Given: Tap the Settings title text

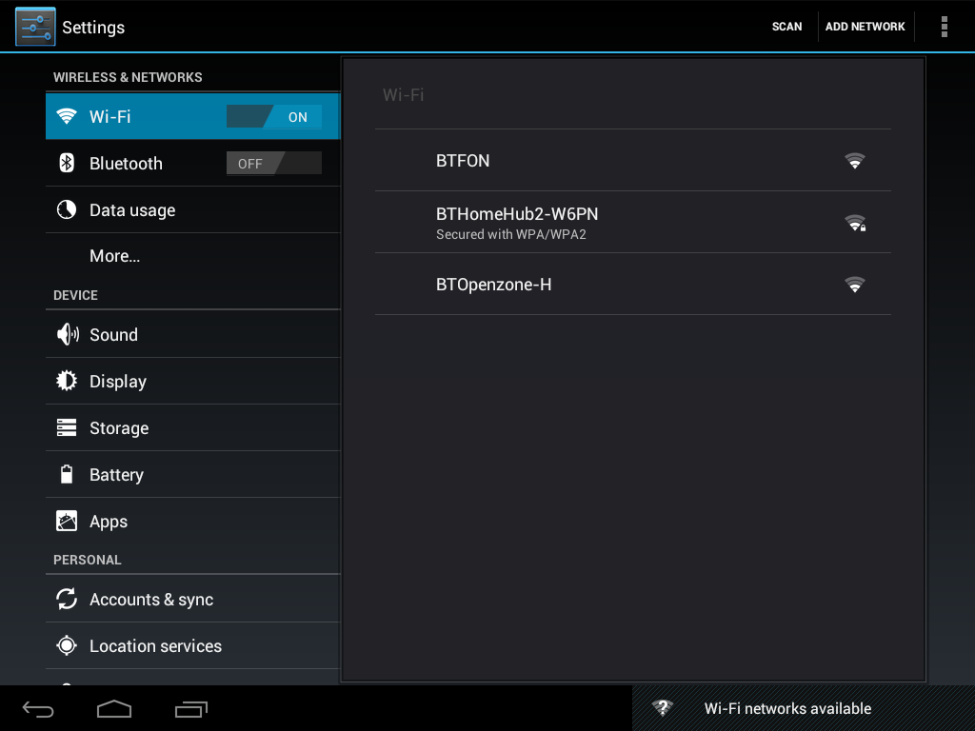Looking at the screenshot, I should [93, 28].
